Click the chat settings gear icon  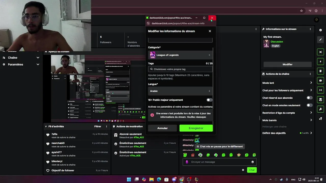click(x=243, y=170)
